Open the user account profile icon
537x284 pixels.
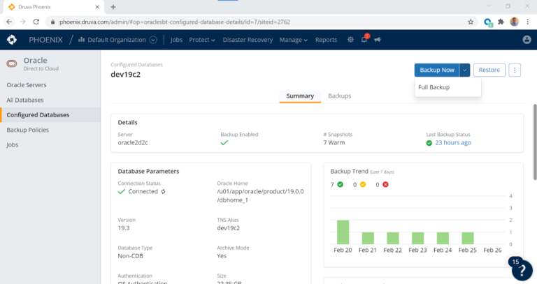[527, 40]
